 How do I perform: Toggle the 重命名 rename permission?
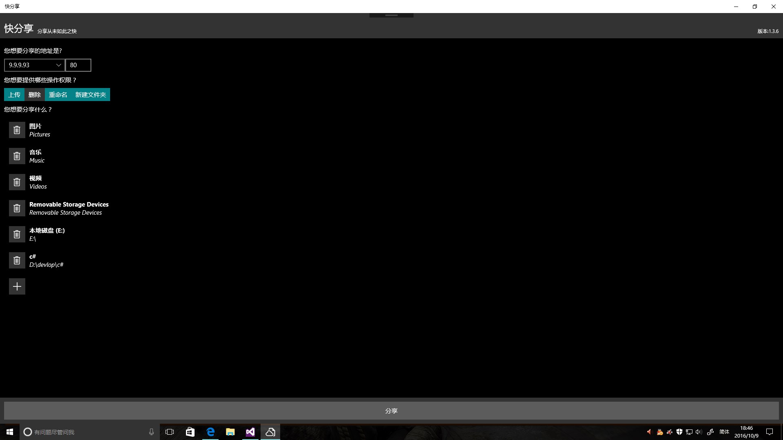(58, 95)
